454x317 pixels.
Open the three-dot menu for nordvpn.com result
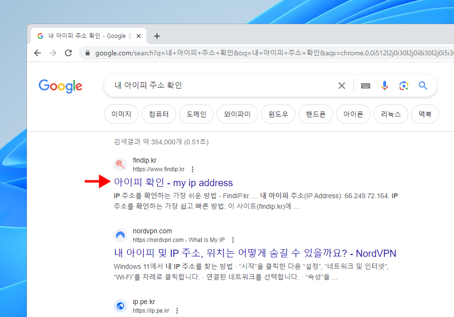pos(233,240)
